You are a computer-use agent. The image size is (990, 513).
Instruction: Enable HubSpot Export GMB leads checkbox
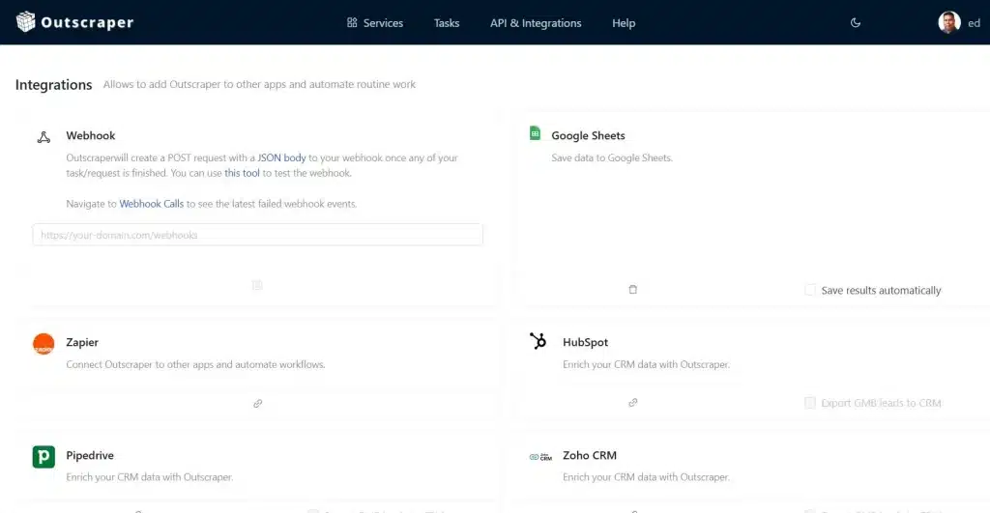pyautogui.click(x=810, y=403)
